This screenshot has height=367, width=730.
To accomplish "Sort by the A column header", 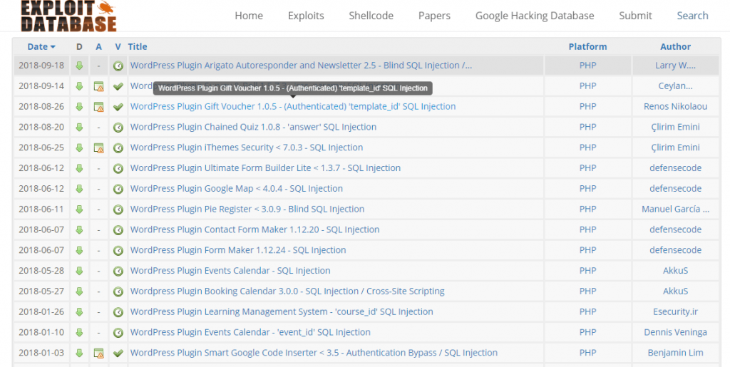I will click(x=98, y=46).
